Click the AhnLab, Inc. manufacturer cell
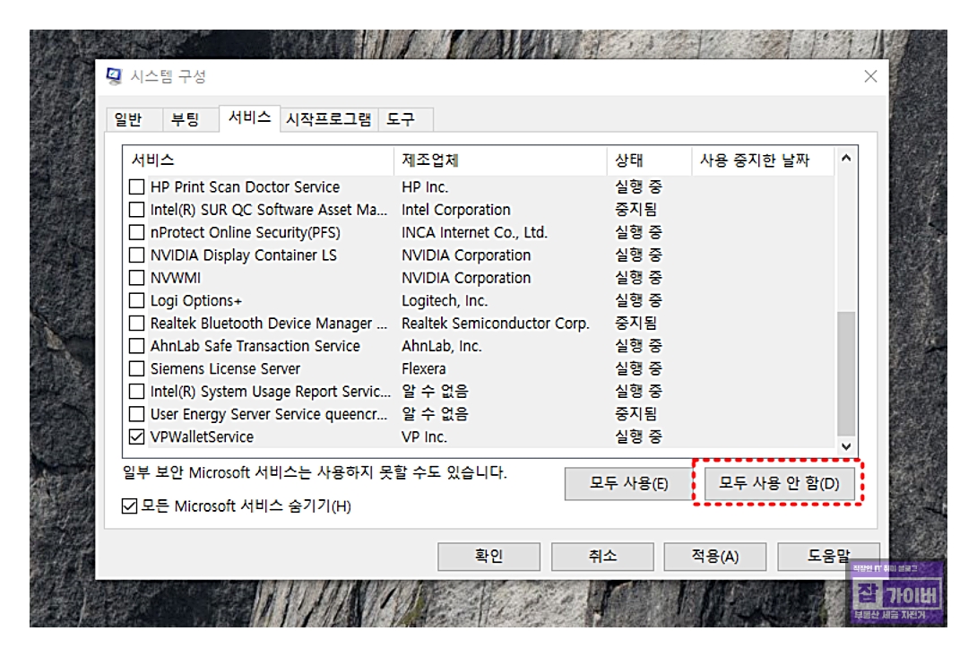Image resolution: width=977 pixels, height=657 pixels. (442, 347)
